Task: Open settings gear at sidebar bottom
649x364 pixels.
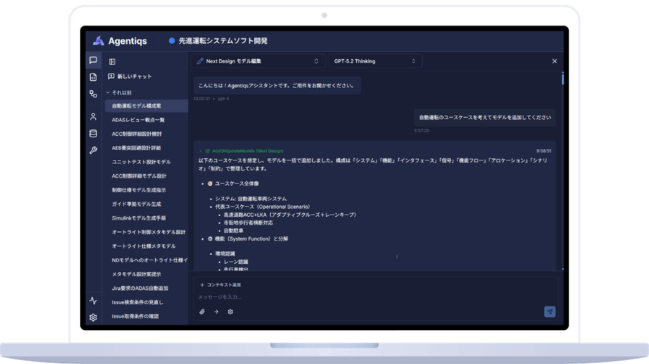Action: (x=93, y=318)
